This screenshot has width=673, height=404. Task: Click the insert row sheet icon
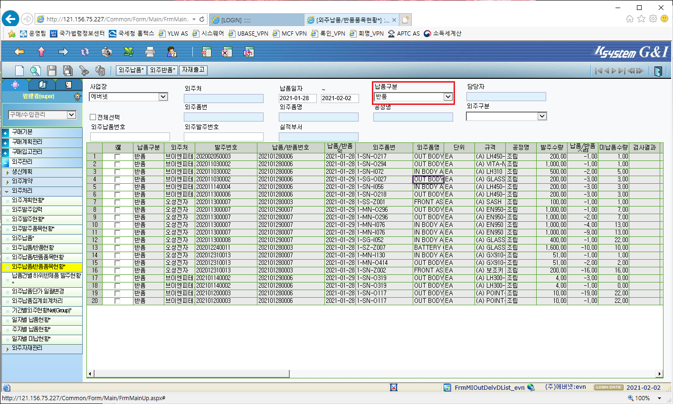[206, 52]
